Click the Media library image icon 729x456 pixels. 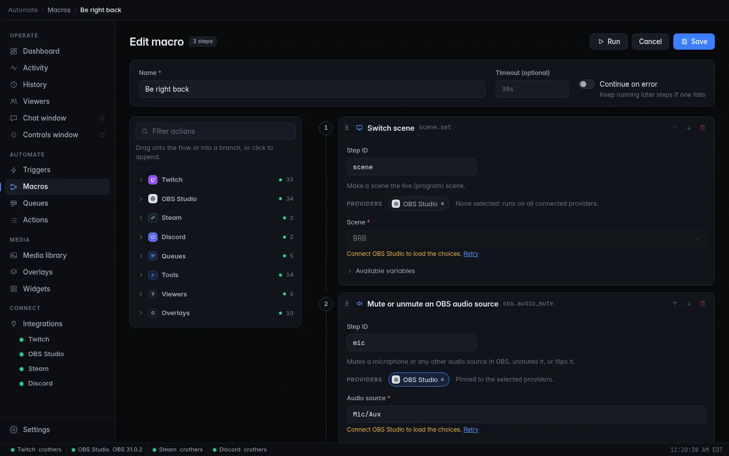click(x=14, y=255)
